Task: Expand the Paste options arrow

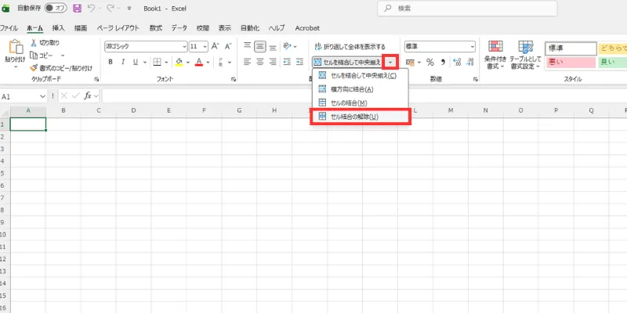Action: pyautogui.click(x=16, y=67)
